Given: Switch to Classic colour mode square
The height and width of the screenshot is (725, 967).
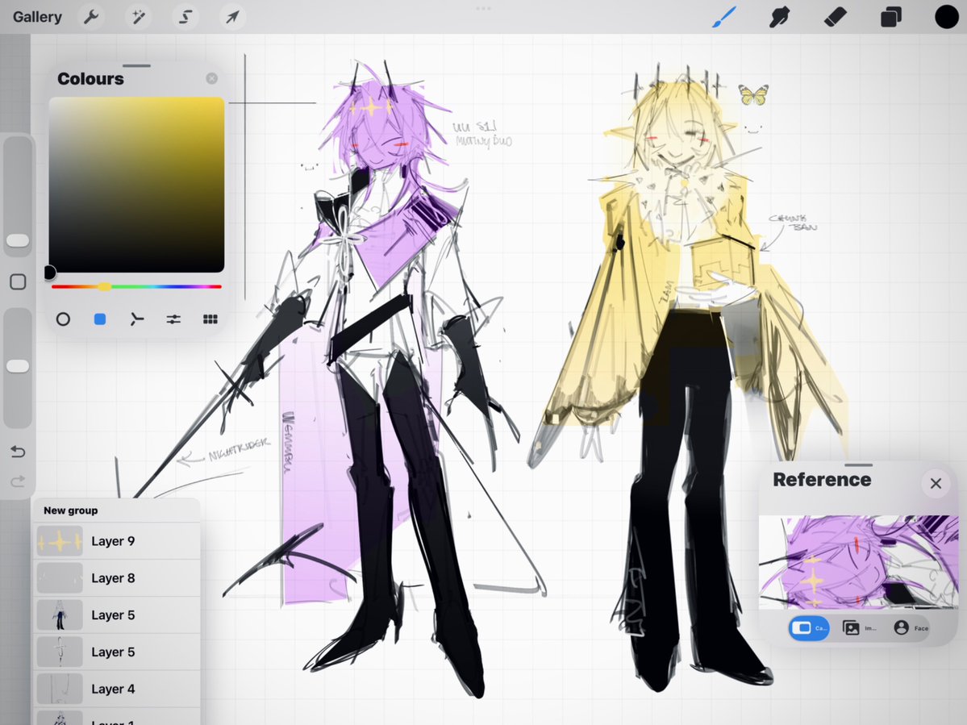Looking at the screenshot, I should 100,319.
